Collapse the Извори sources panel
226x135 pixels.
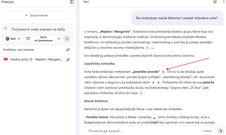tap(72, 2)
